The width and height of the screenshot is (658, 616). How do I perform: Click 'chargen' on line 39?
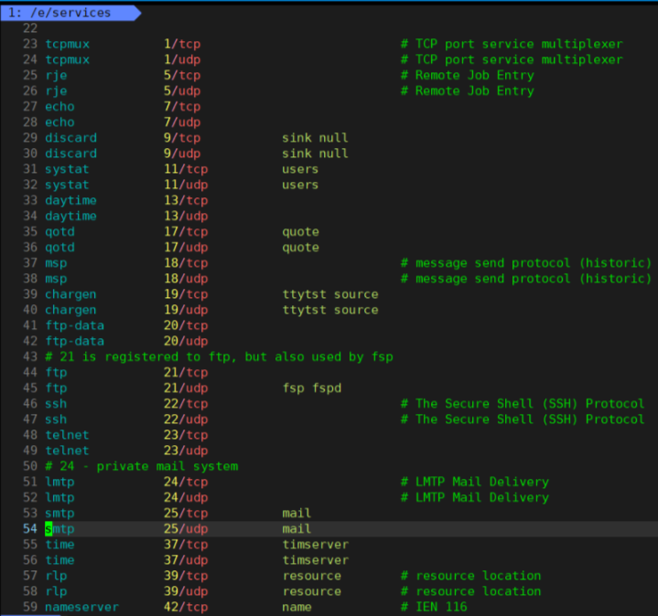click(70, 294)
